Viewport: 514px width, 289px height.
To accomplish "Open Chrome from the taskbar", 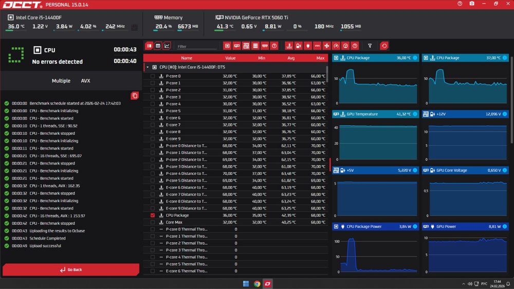I will (257, 284).
